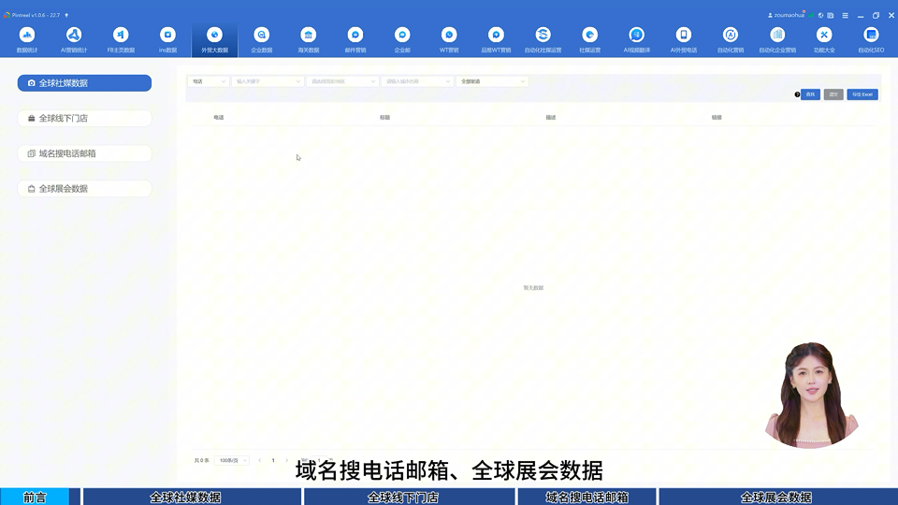Click the 电话 column header

point(219,118)
